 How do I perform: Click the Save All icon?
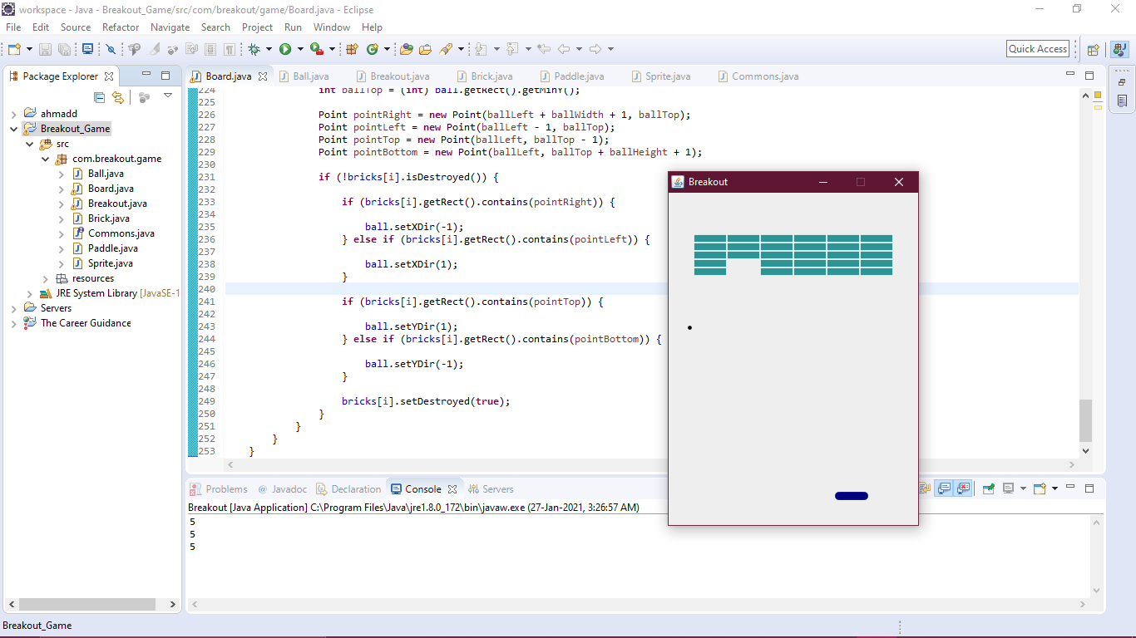click(65, 48)
